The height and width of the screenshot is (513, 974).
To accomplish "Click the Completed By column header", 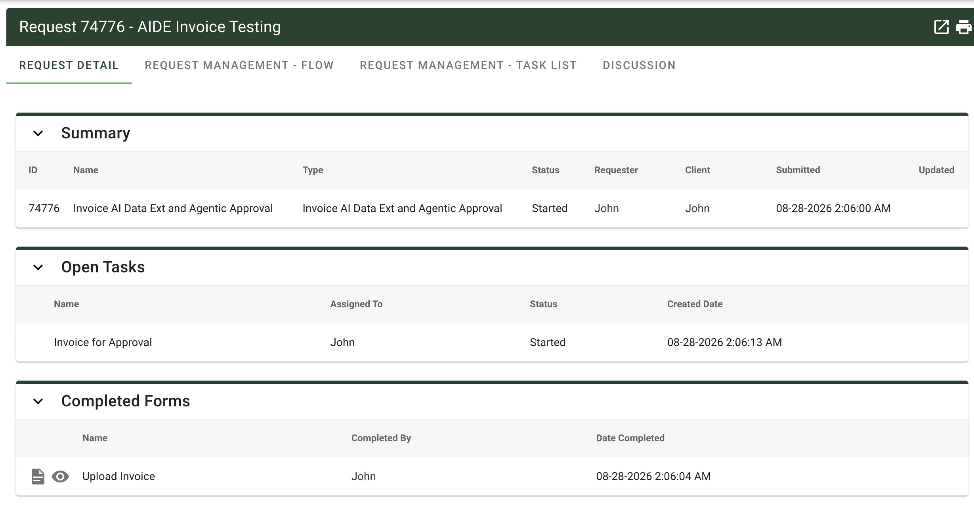I will 381,438.
